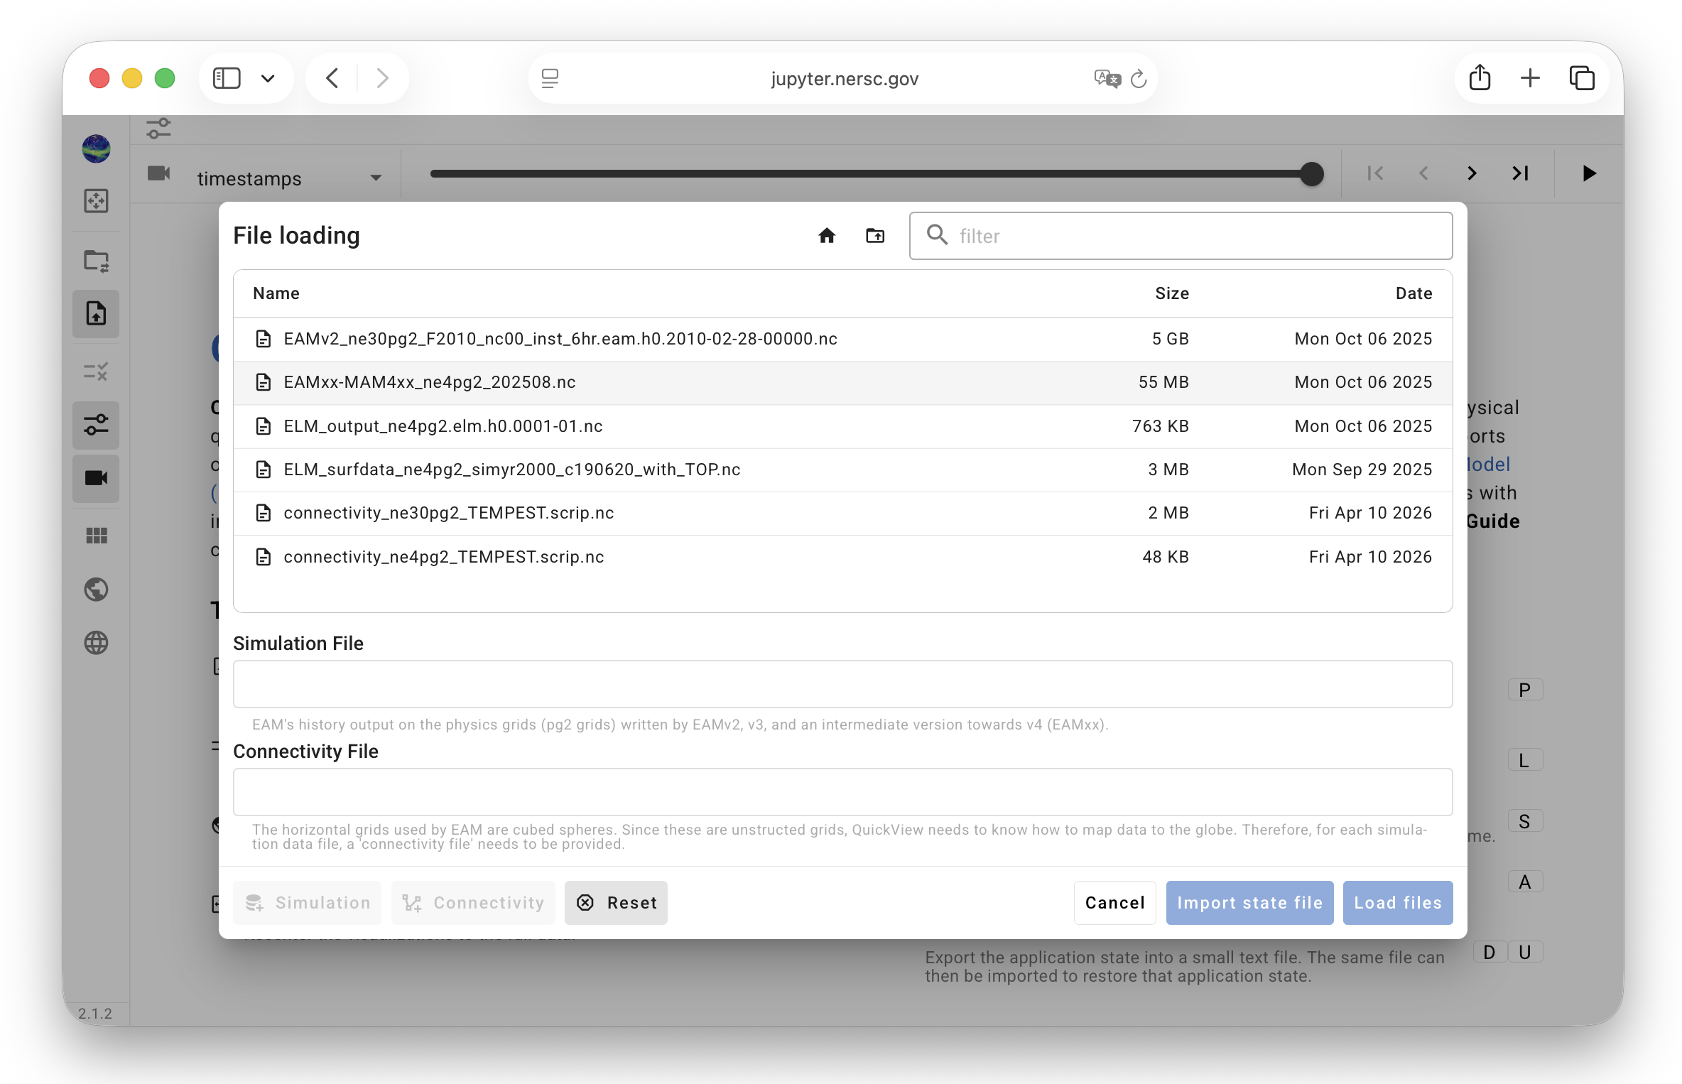Viewport: 1682px width, 1084px height.
Task: Click the Load files button
Action: tap(1396, 902)
